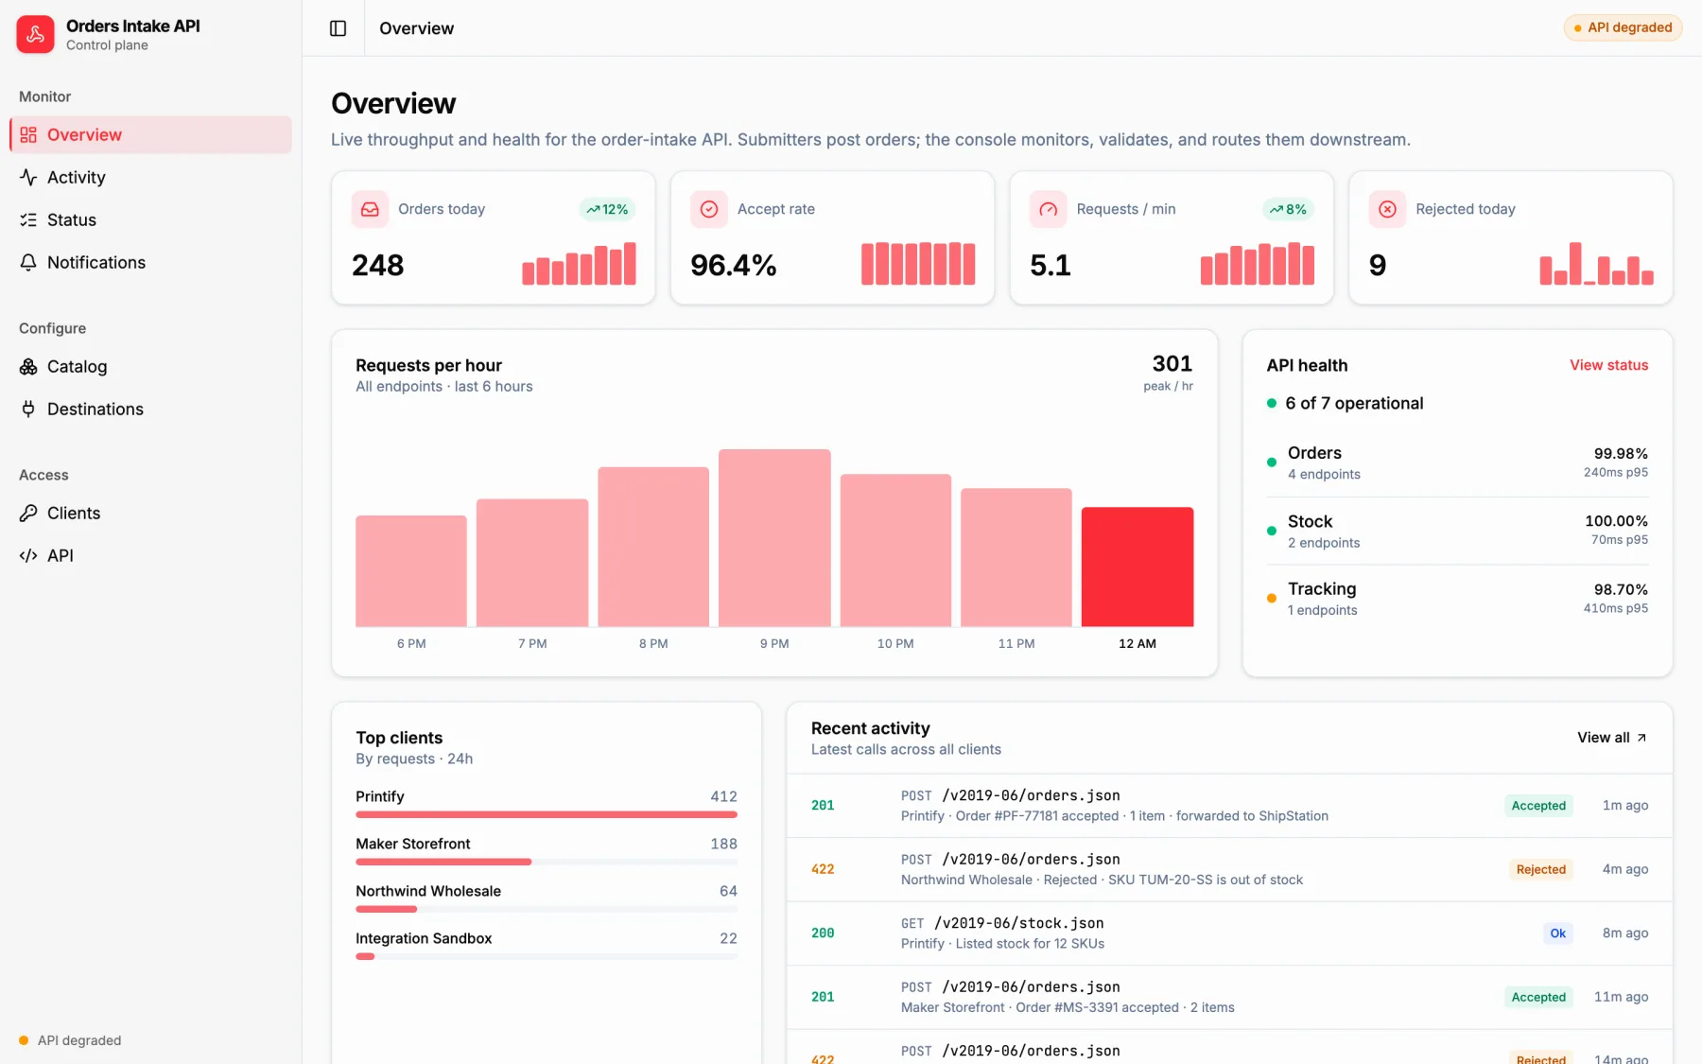Click the Status checklist icon
The width and height of the screenshot is (1702, 1064).
pyautogui.click(x=28, y=220)
